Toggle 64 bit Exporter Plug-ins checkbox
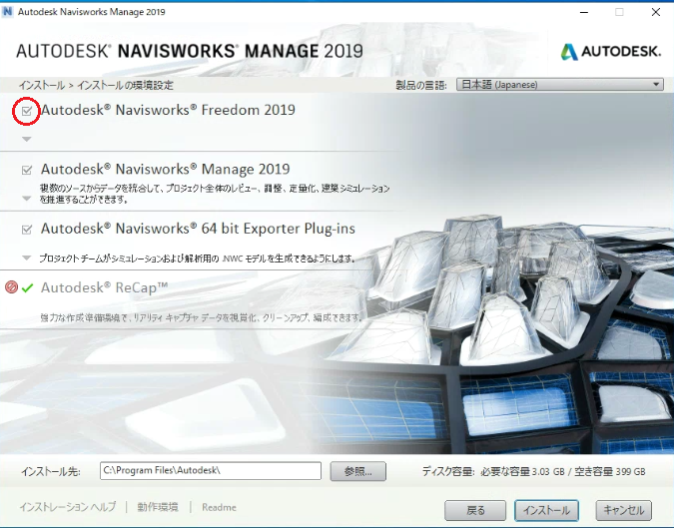Image resolution: width=674 pixels, height=528 pixels. [x=27, y=230]
